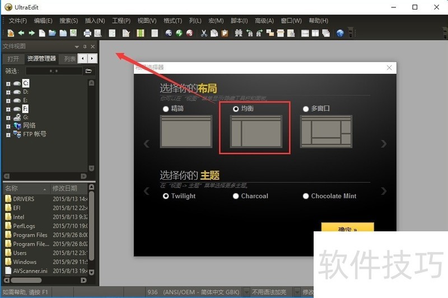Open the syntax highlighting dropdown before 不用语法加亮
This screenshot has width=448, height=298.
246,292
